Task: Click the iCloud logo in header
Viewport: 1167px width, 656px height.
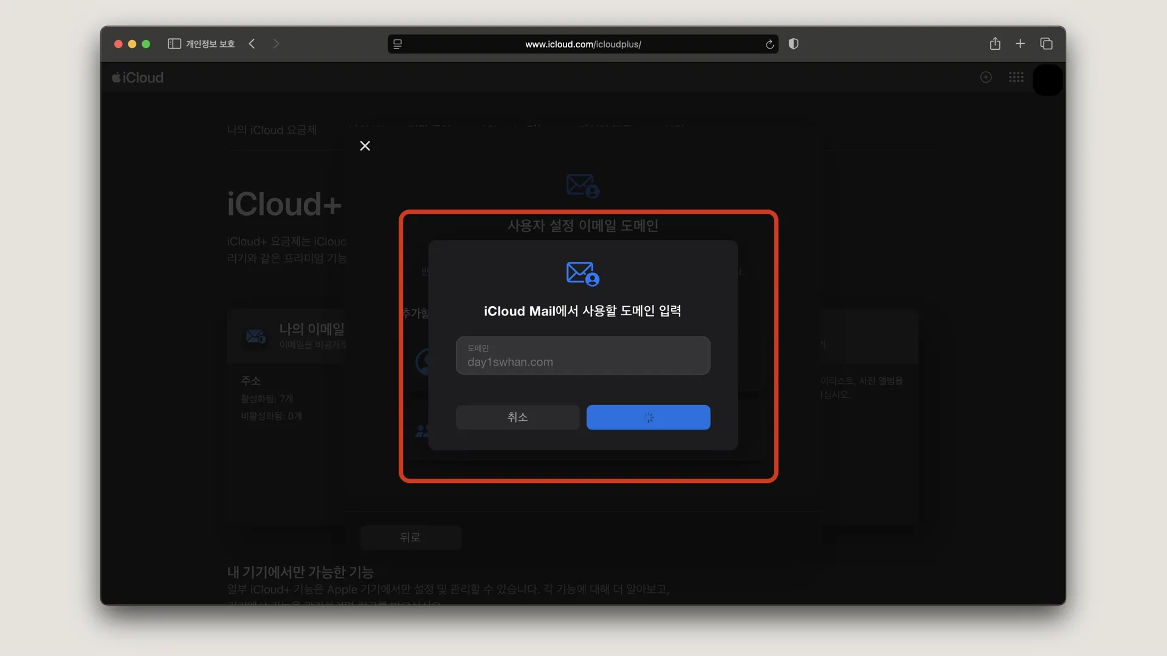Action: click(x=138, y=78)
